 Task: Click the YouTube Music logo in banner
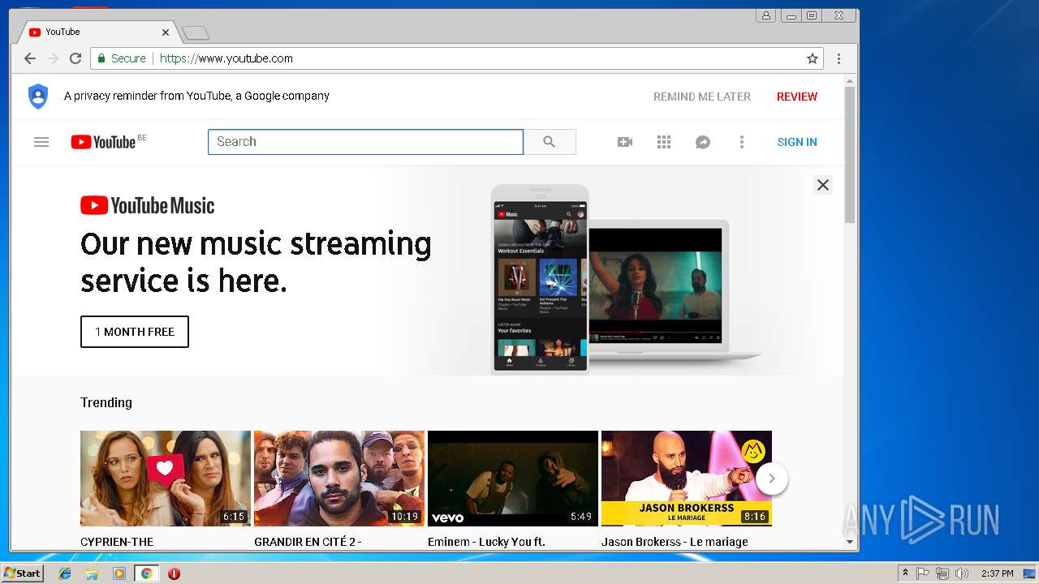coord(148,206)
